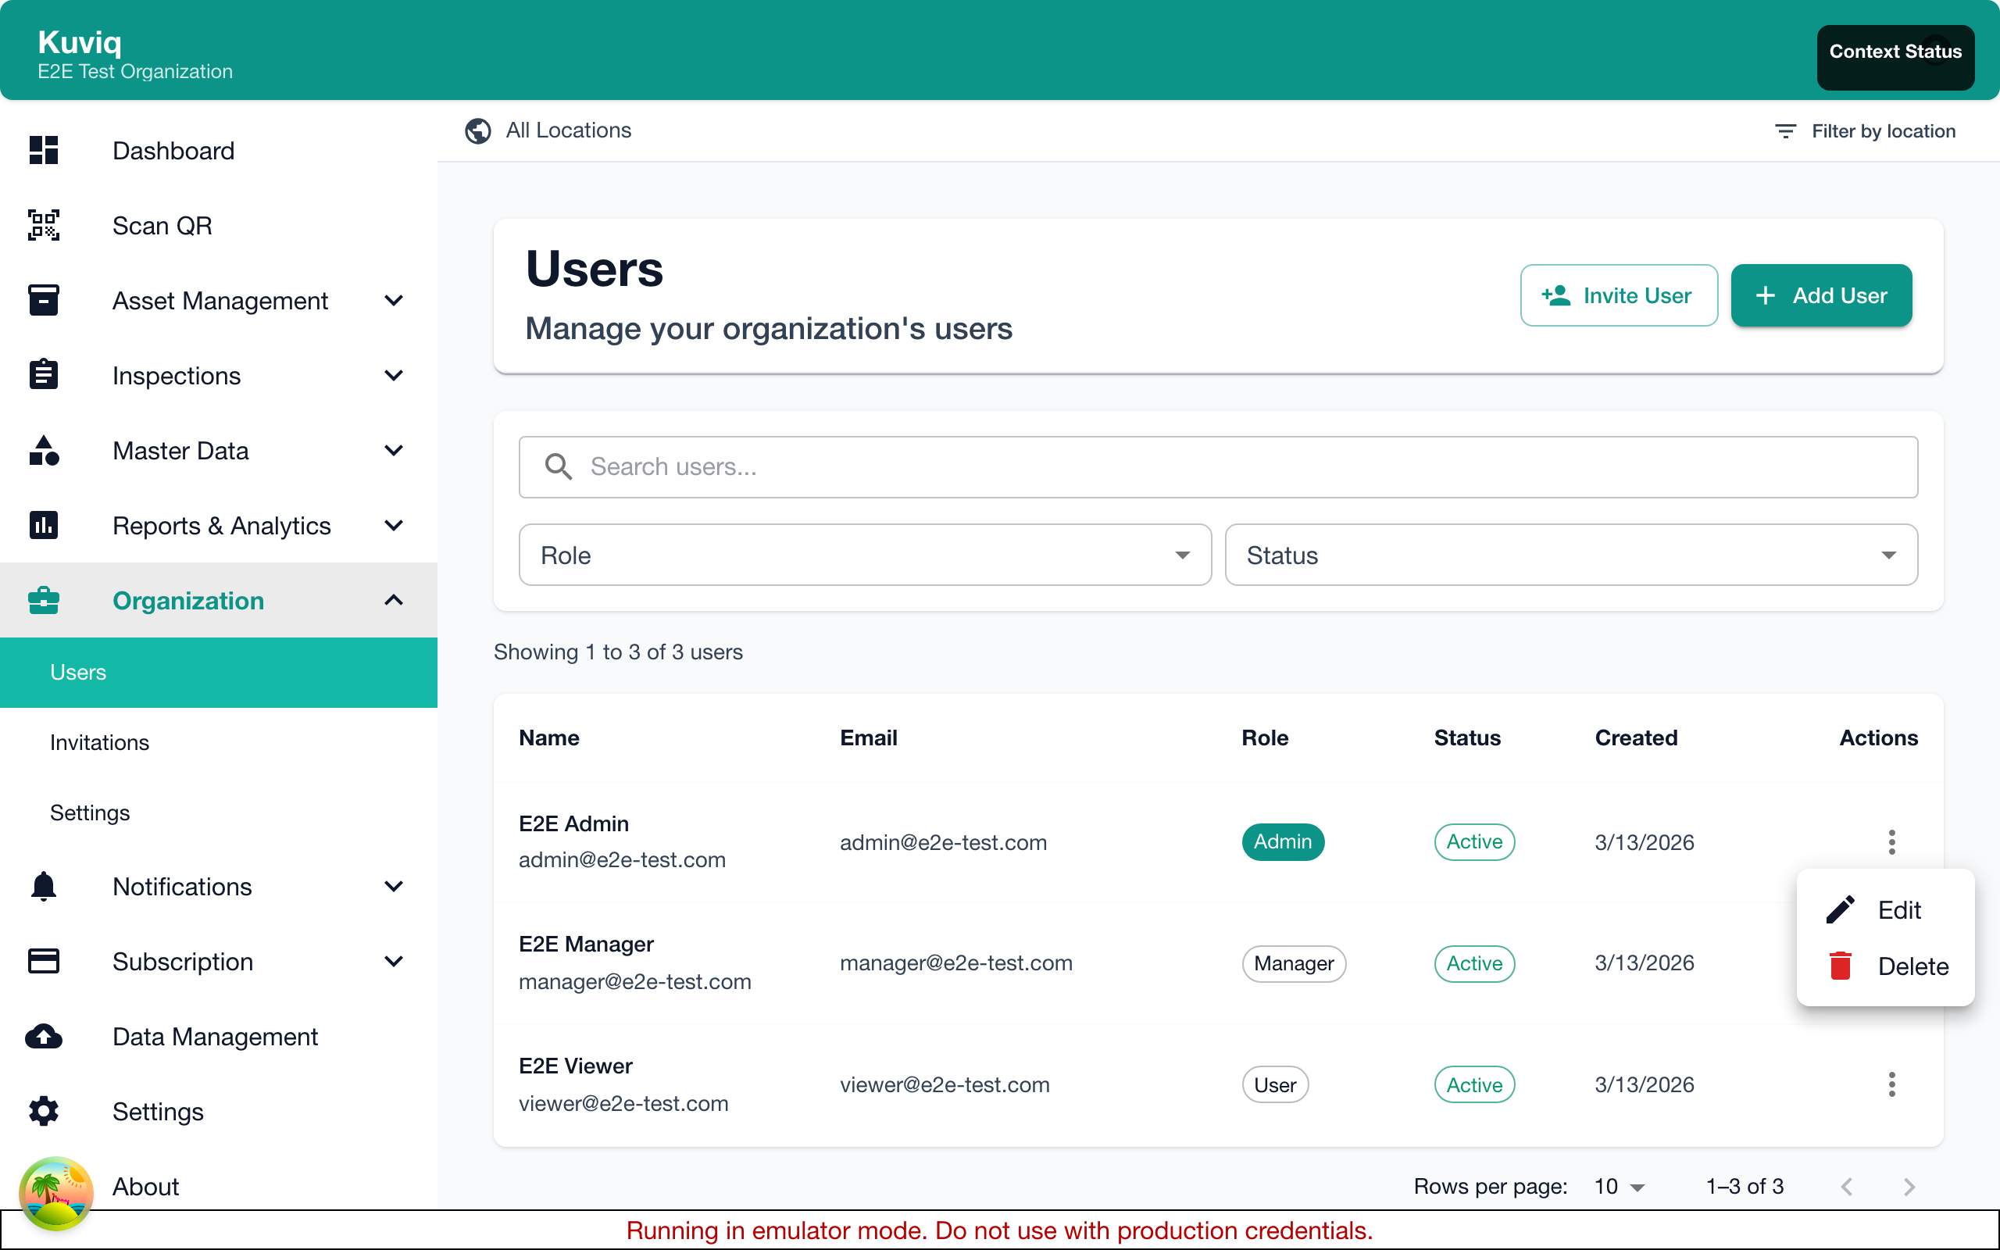Click the Settings gear icon
Image resolution: width=2000 pixels, height=1250 pixels.
point(44,1111)
